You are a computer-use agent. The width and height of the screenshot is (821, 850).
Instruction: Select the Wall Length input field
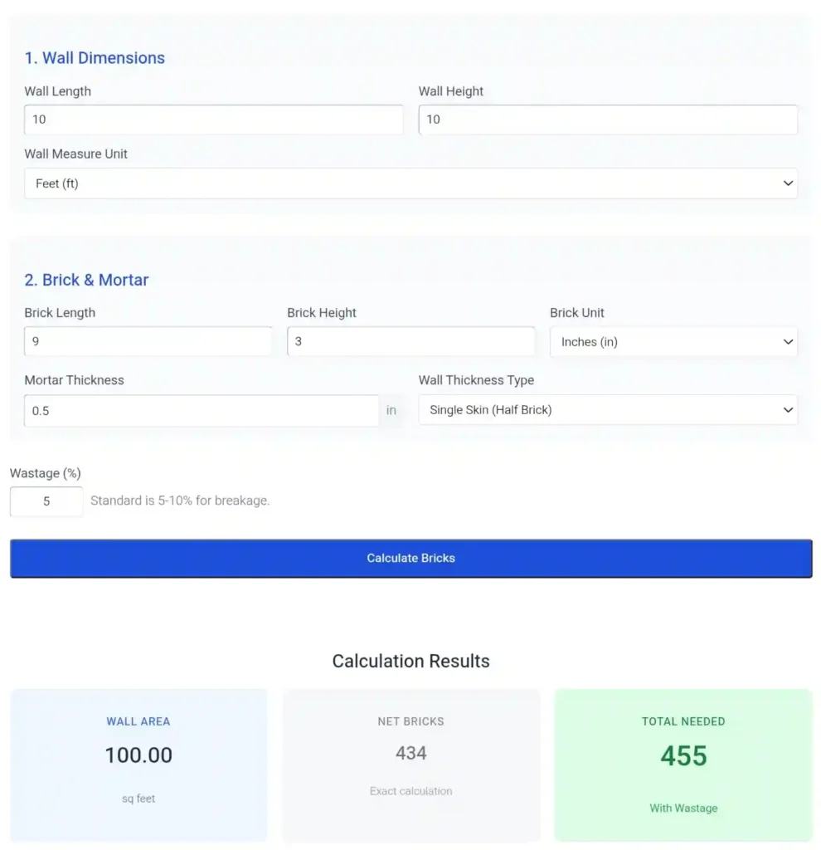pos(214,120)
